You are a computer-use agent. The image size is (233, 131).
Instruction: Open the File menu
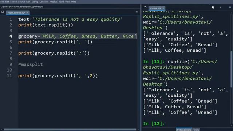pyautogui.click(x=2, y=2)
